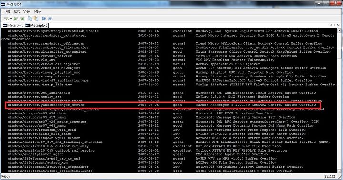Click windows/driver/broadcom_wifi_ssid module name
The height and width of the screenshot is (180, 343).
point(42,130)
